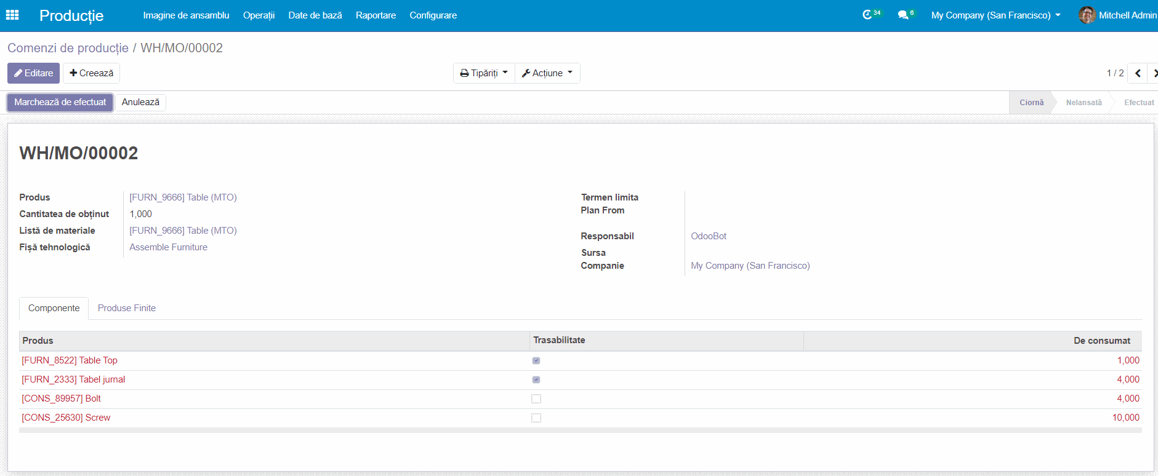Toggle traceability checkbox for Tabel jurnal
The height and width of the screenshot is (476, 1158).
[536, 379]
